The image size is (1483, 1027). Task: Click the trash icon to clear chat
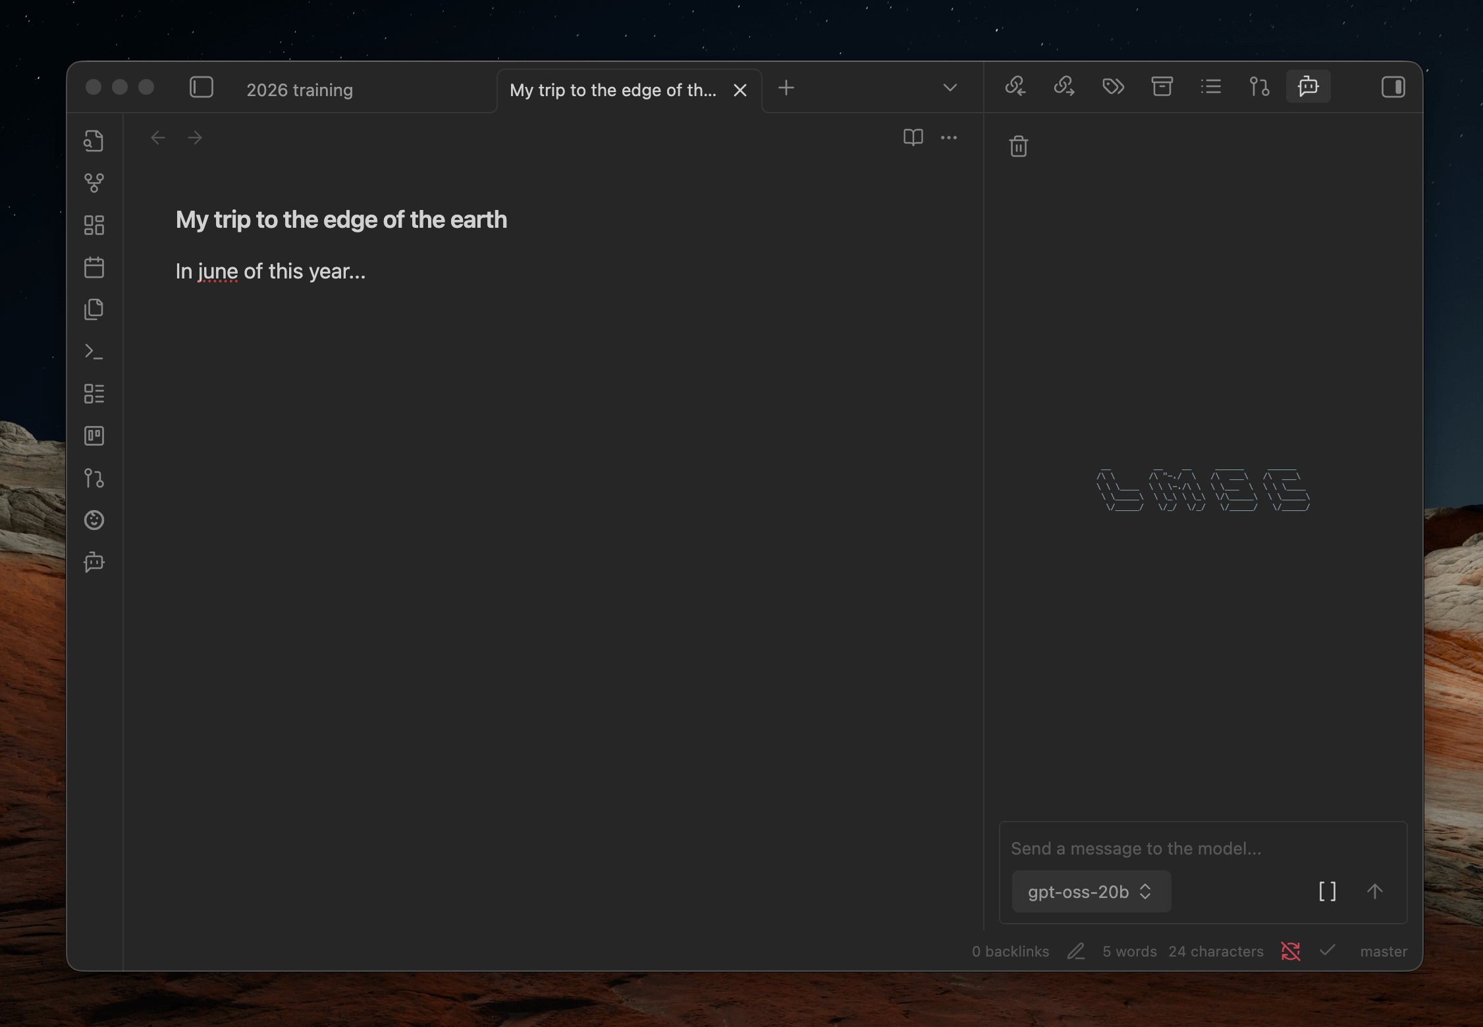tap(1018, 146)
